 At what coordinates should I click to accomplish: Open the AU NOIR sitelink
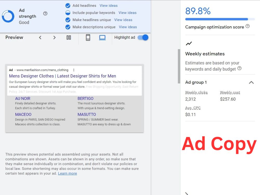pos(23,99)
